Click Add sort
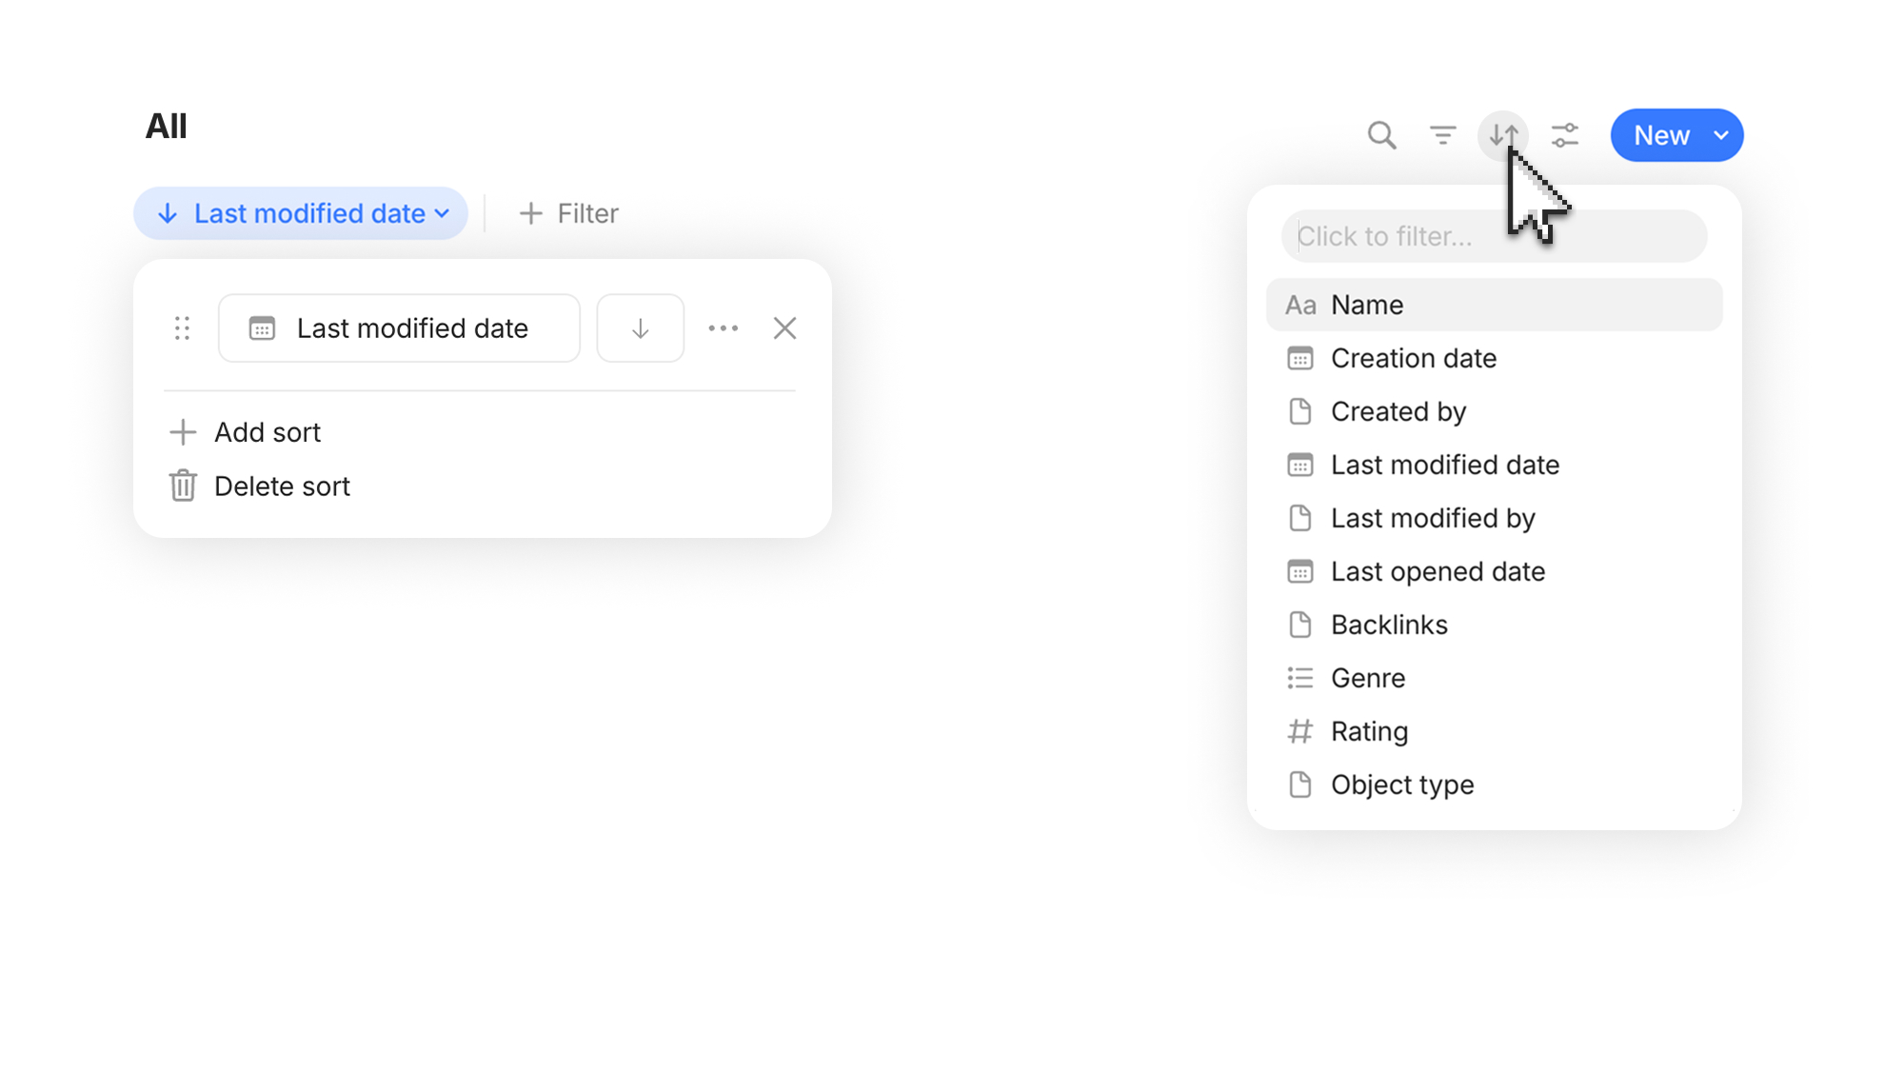This screenshot has width=1904, height=1072. click(x=245, y=432)
